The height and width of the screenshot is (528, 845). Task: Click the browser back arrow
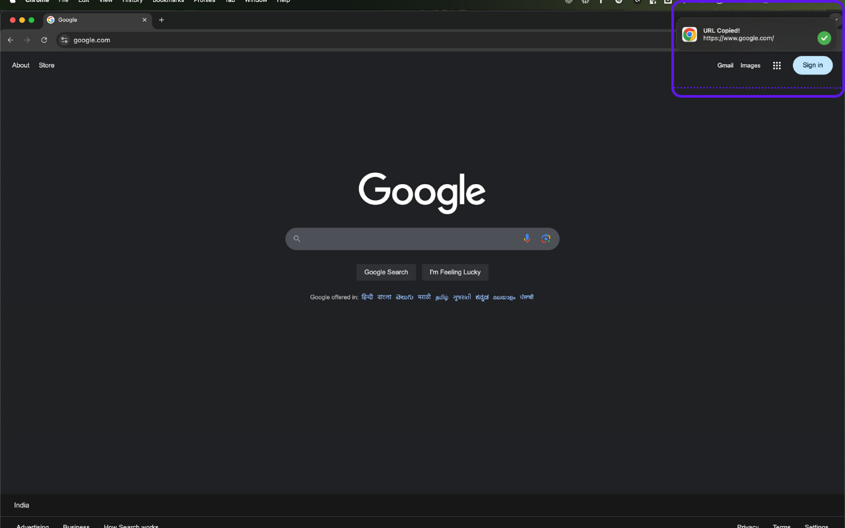click(10, 40)
